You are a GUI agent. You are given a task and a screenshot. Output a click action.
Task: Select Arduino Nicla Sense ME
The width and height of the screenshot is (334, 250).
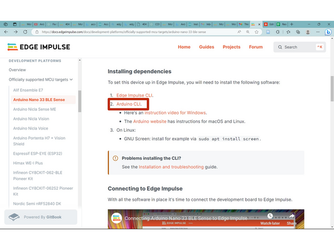[34, 109]
